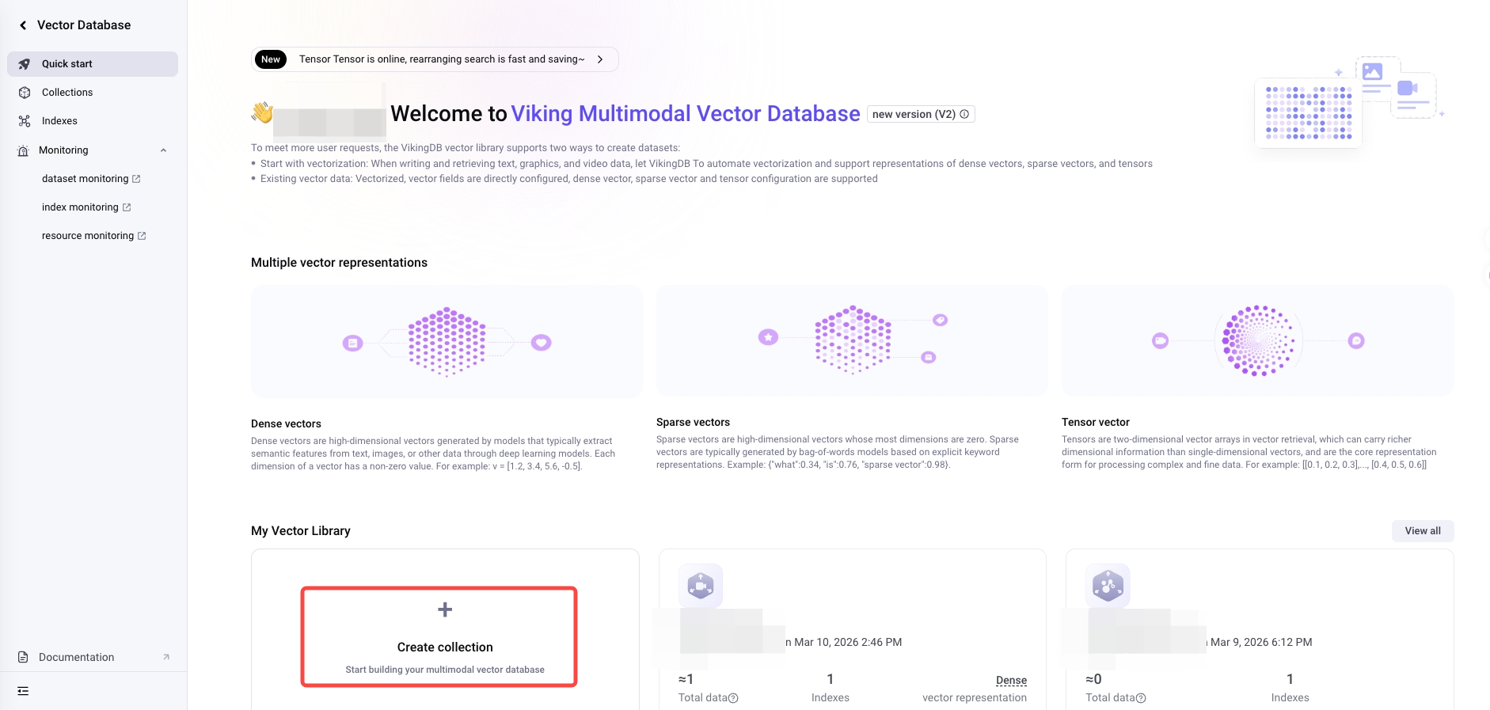
Task: Click the Dense vectors illustration card
Action: 447,341
